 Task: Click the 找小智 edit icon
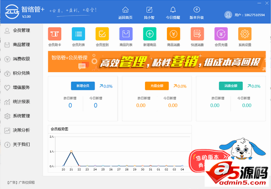[x=149, y=10]
